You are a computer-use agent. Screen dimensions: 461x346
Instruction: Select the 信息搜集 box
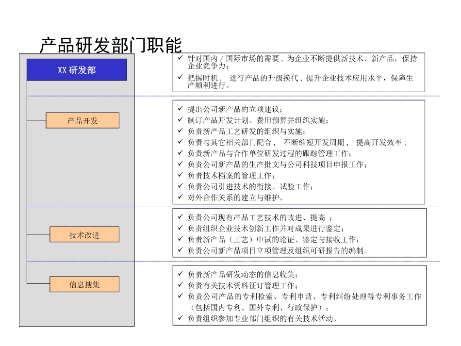(84, 284)
